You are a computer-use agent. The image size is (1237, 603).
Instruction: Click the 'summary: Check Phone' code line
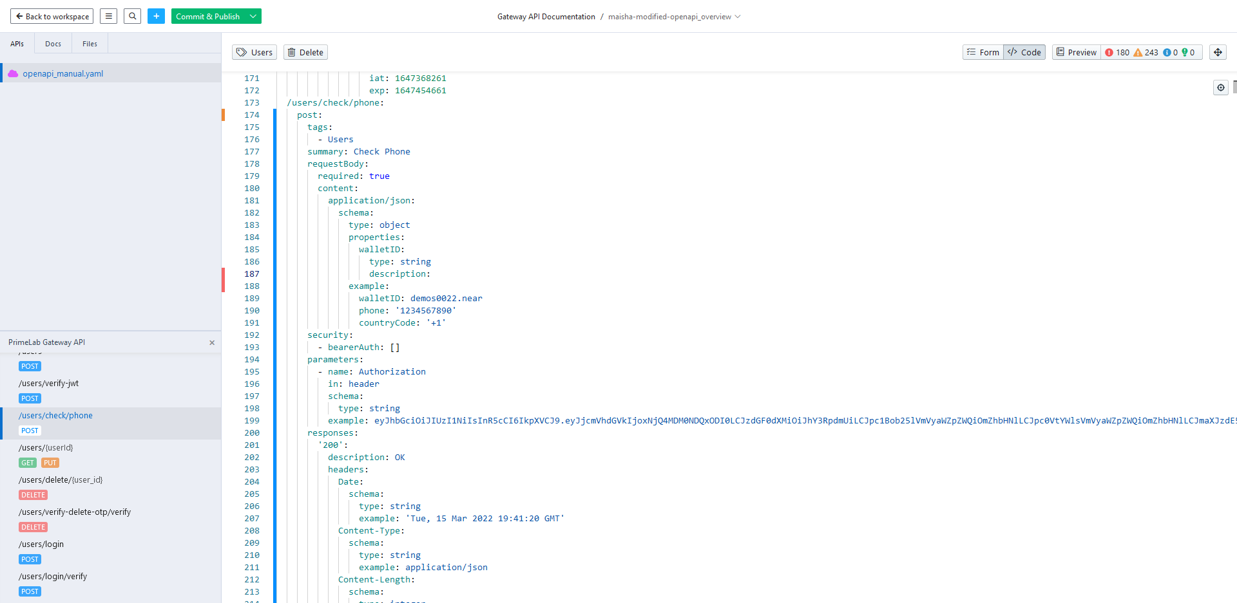[x=359, y=152]
